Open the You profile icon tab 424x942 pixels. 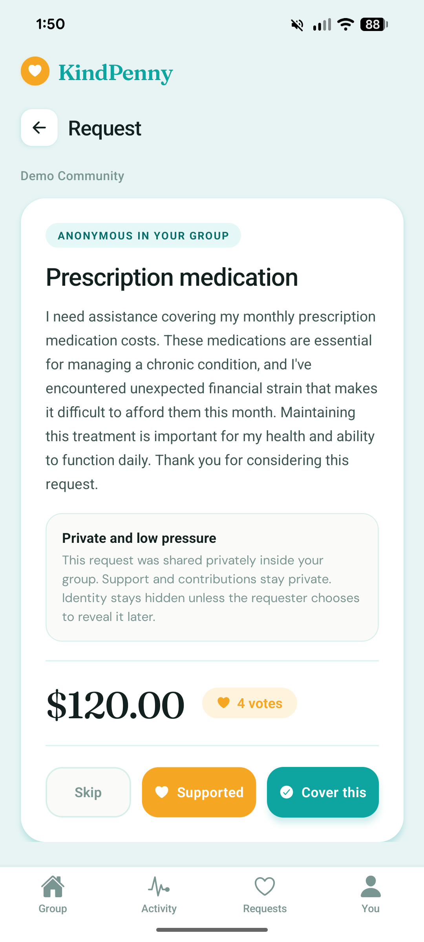point(371,887)
